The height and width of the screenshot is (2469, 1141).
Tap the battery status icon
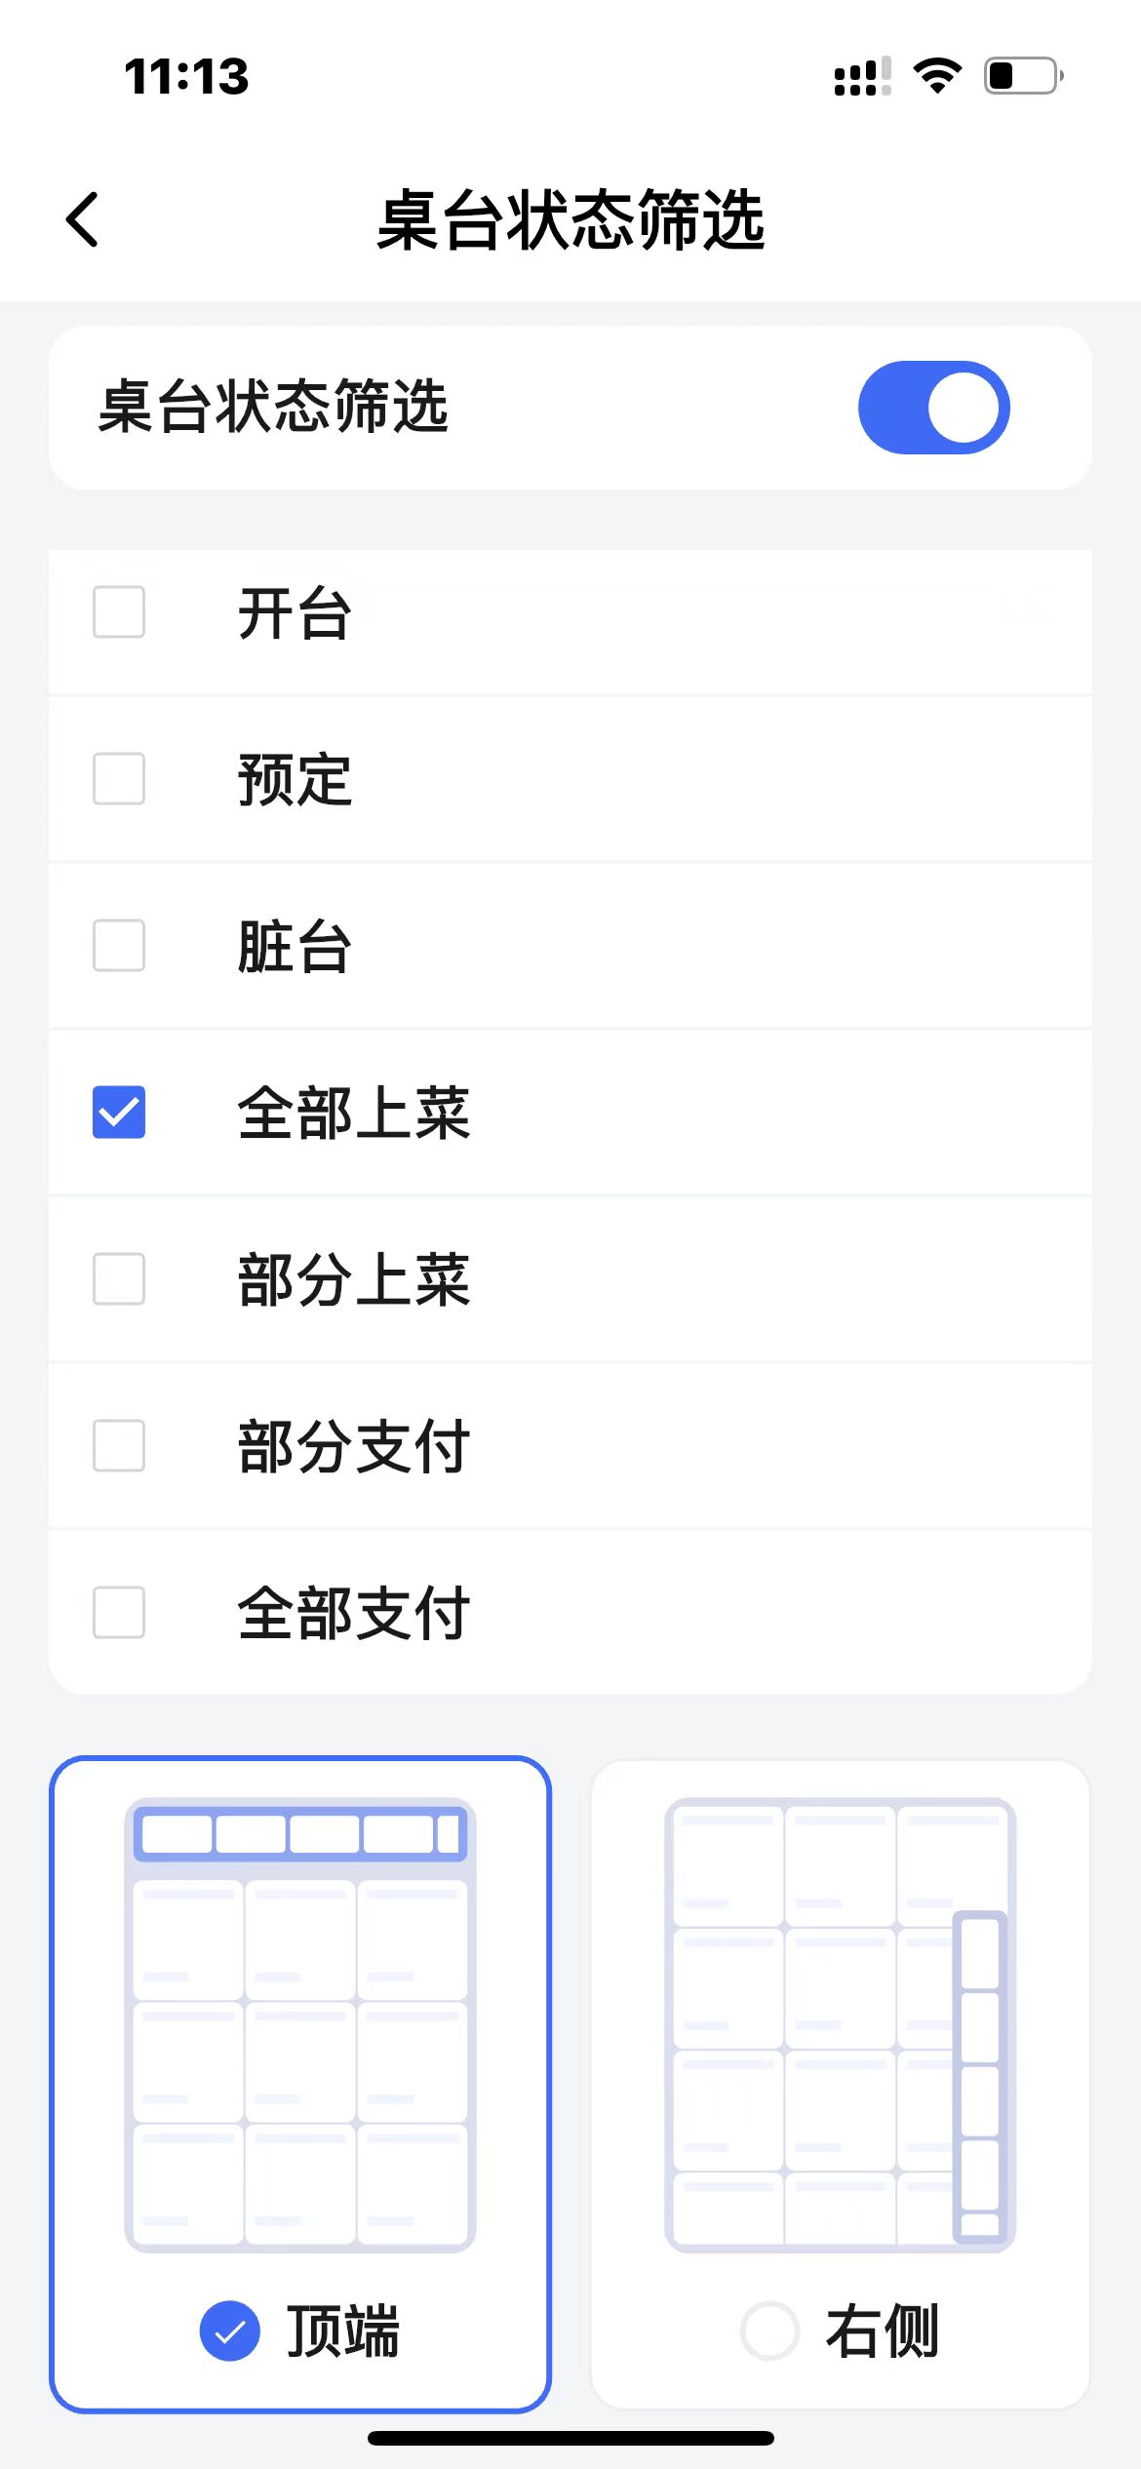point(1023,76)
